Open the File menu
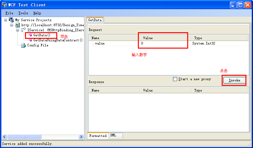The height and width of the screenshot is (148, 253). (9, 13)
